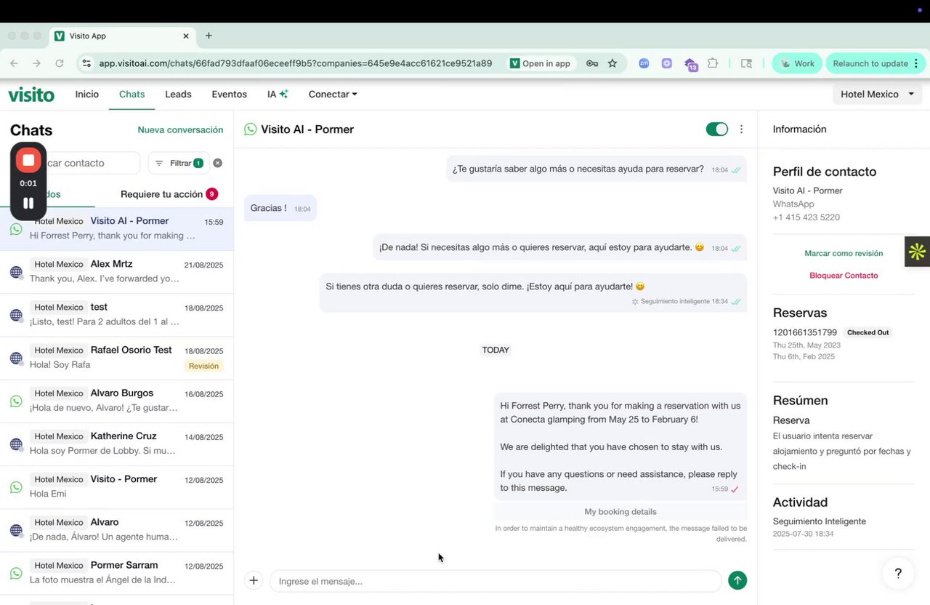Open the Inicio menu item
Viewport: 930px width, 605px height.
coord(86,95)
